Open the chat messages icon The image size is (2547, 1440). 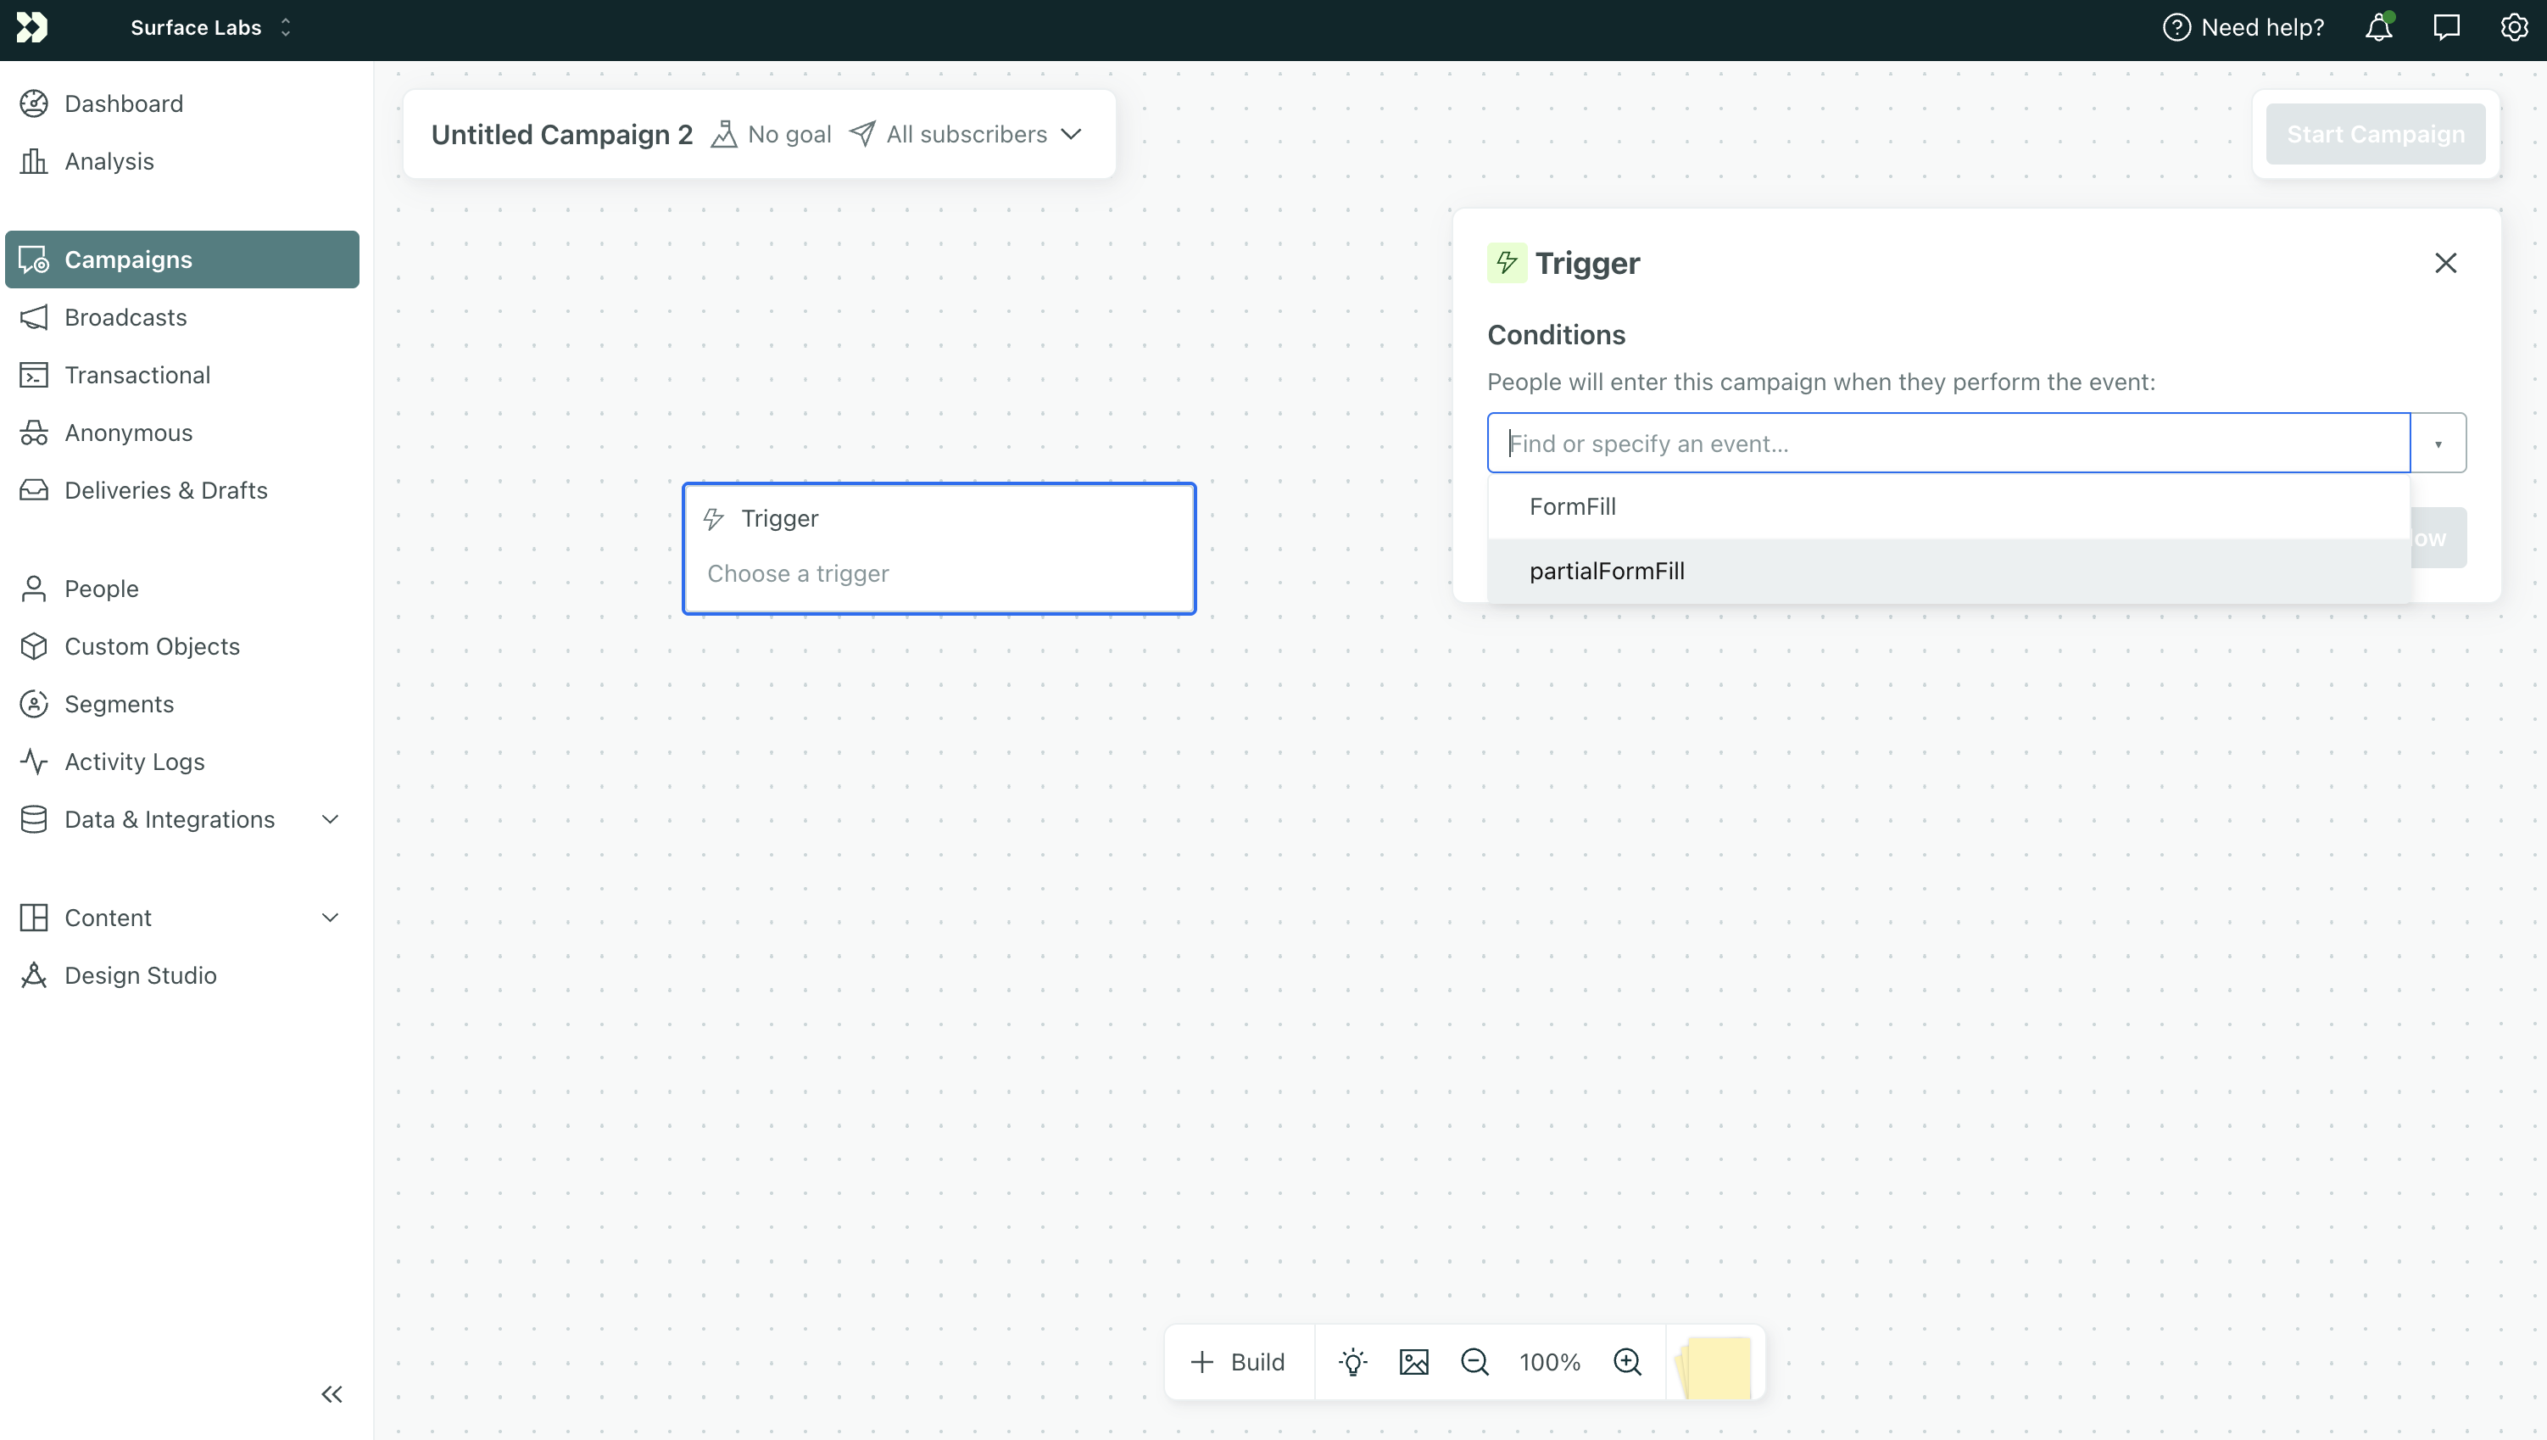pyautogui.click(x=2446, y=28)
